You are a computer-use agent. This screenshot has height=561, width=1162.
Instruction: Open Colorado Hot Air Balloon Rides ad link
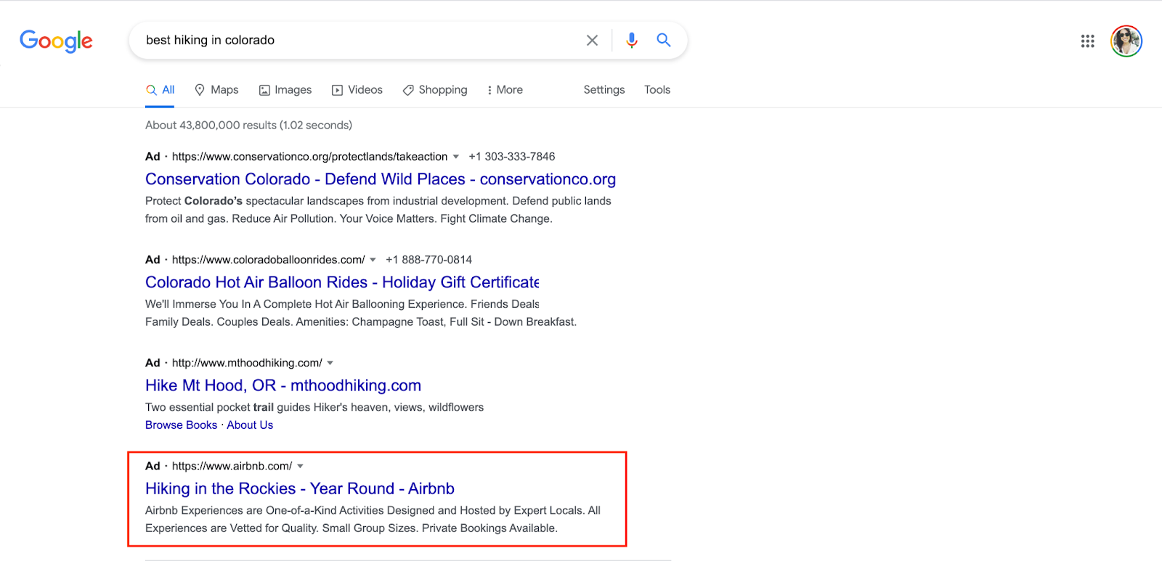[342, 282]
